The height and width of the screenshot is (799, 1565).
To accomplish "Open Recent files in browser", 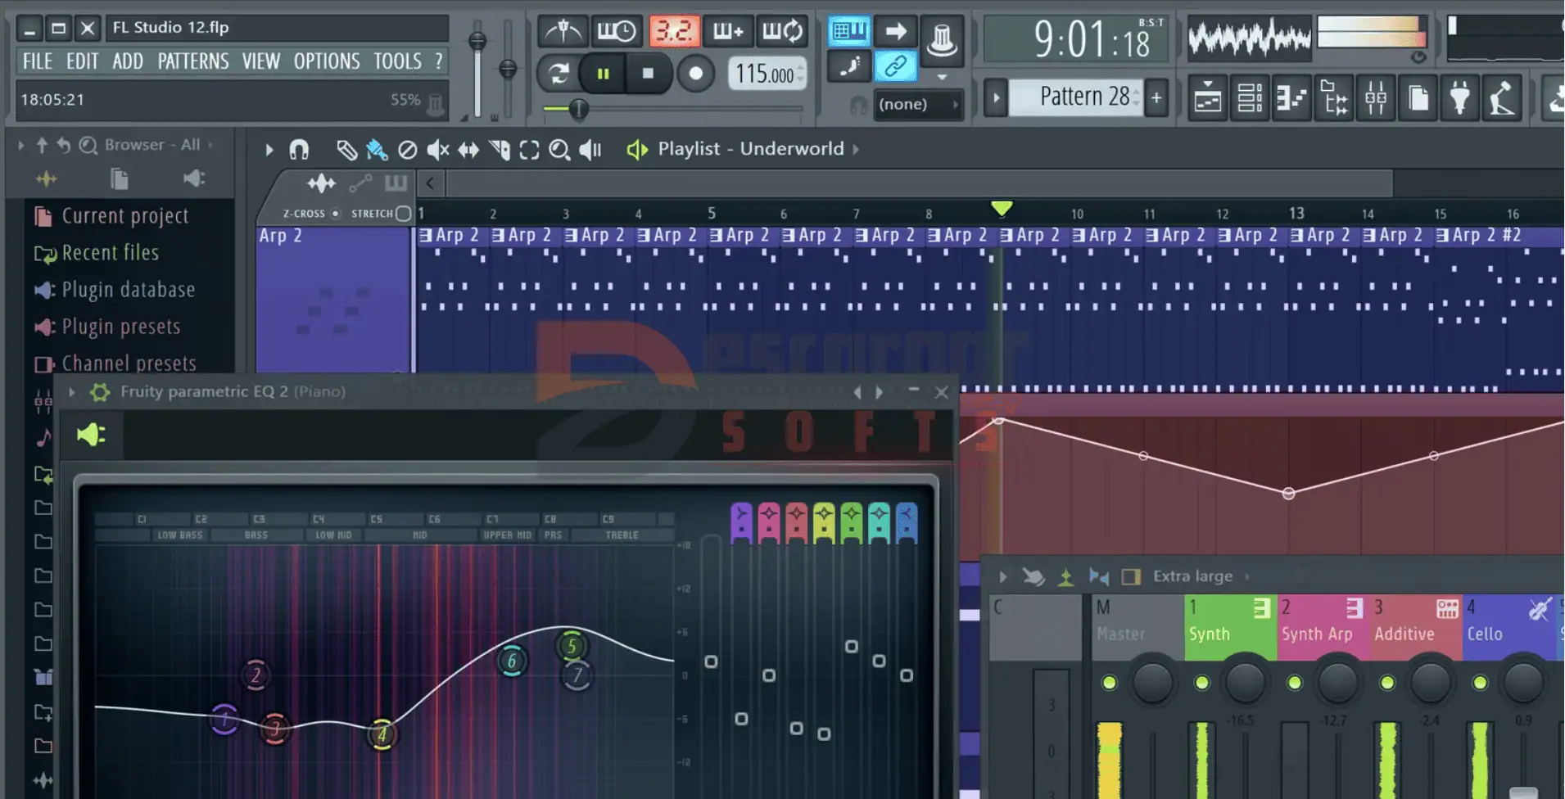I will pyautogui.click(x=97, y=253).
